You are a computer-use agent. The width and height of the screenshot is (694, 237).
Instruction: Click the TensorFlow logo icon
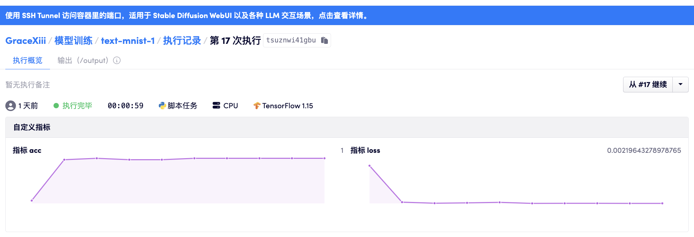point(257,106)
